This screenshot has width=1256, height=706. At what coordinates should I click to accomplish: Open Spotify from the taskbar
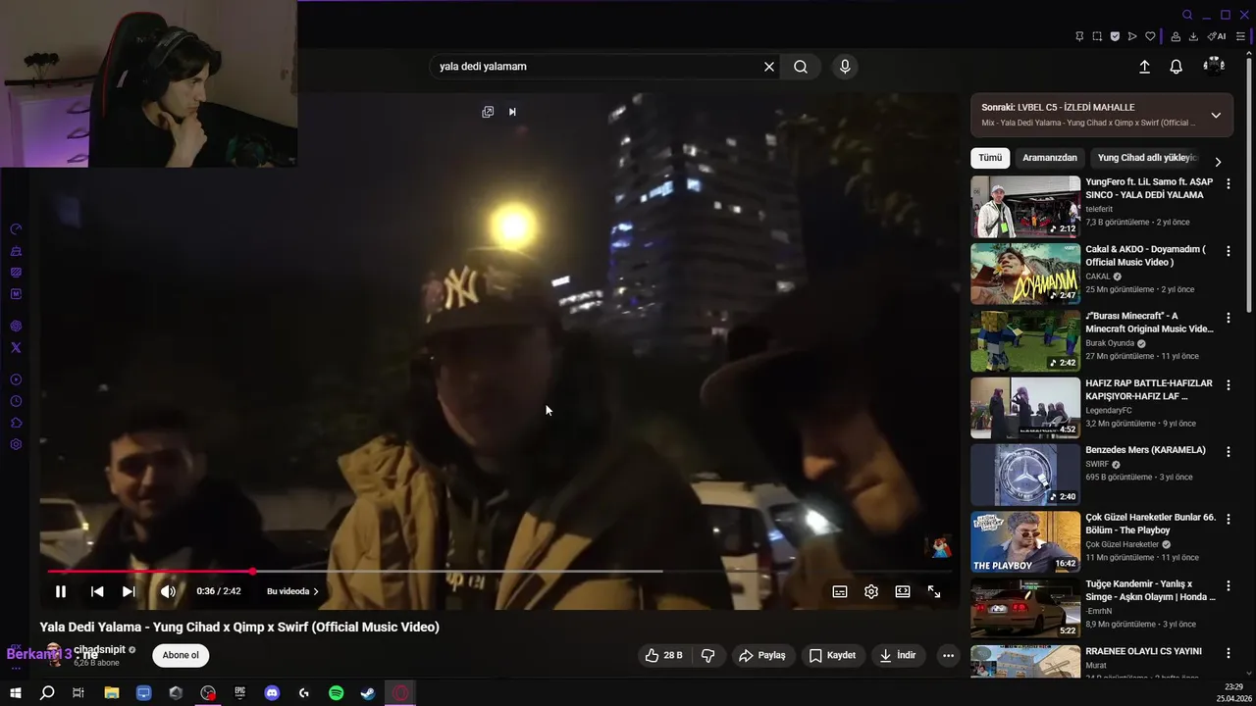pos(336,693)
